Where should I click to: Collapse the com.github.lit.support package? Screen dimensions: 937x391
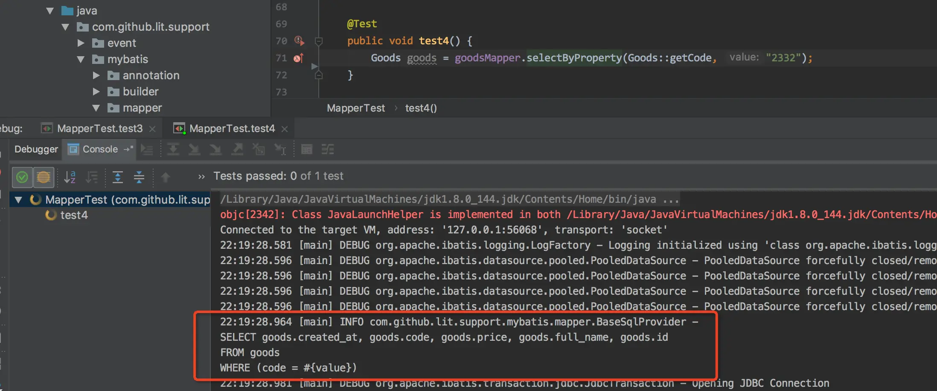[65, 27]
